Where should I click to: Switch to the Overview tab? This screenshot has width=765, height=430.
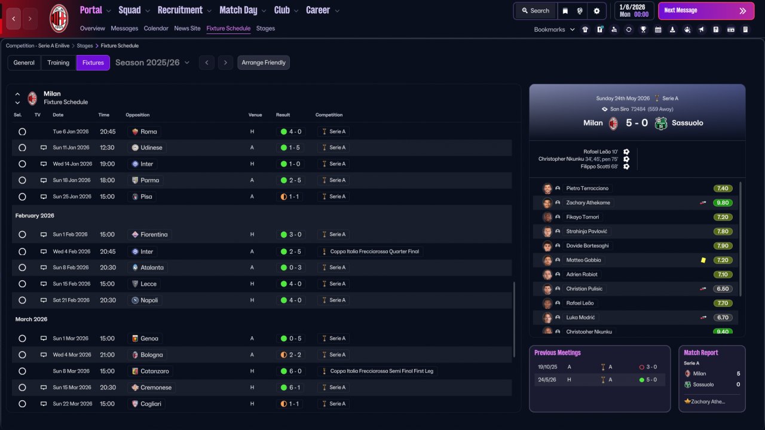(x=93, y=28)
